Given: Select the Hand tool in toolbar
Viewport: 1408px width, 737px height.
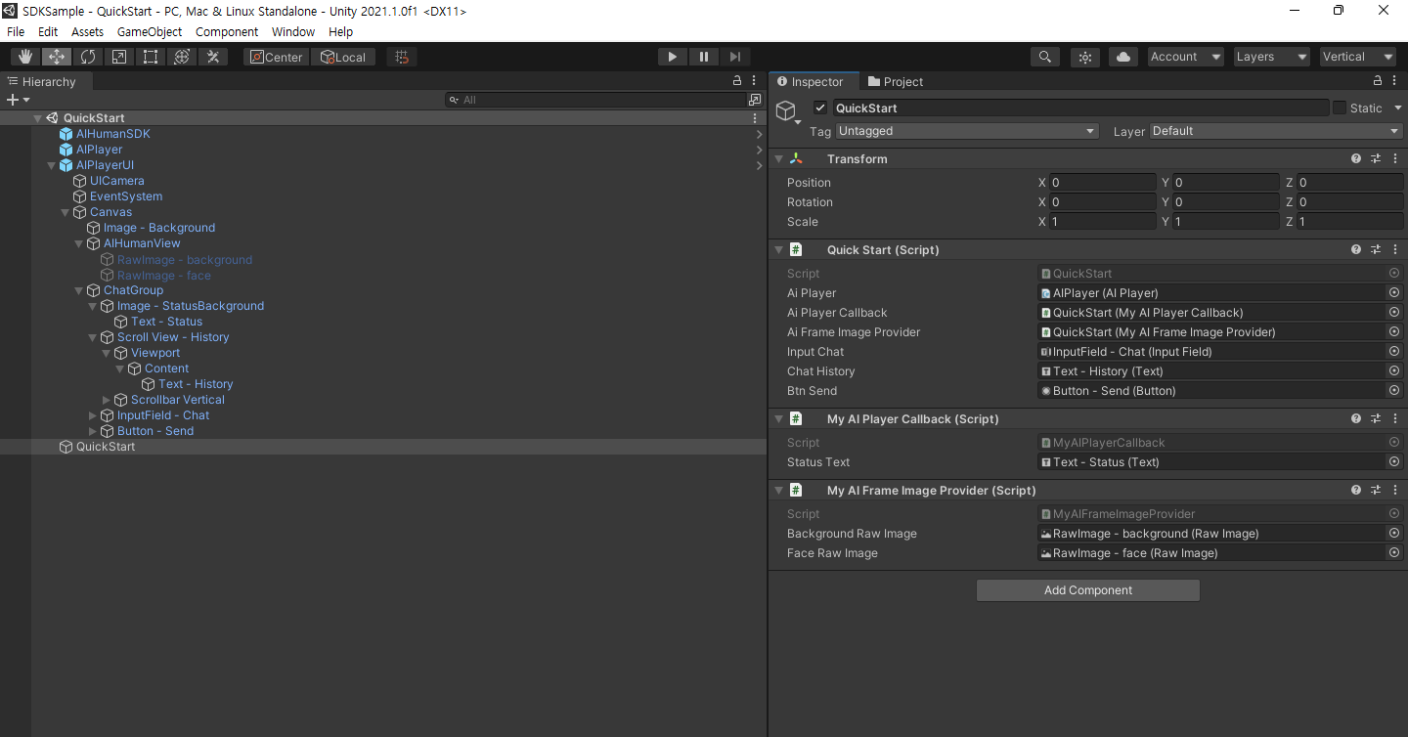Looking at the screenshot, I should 25,57.
